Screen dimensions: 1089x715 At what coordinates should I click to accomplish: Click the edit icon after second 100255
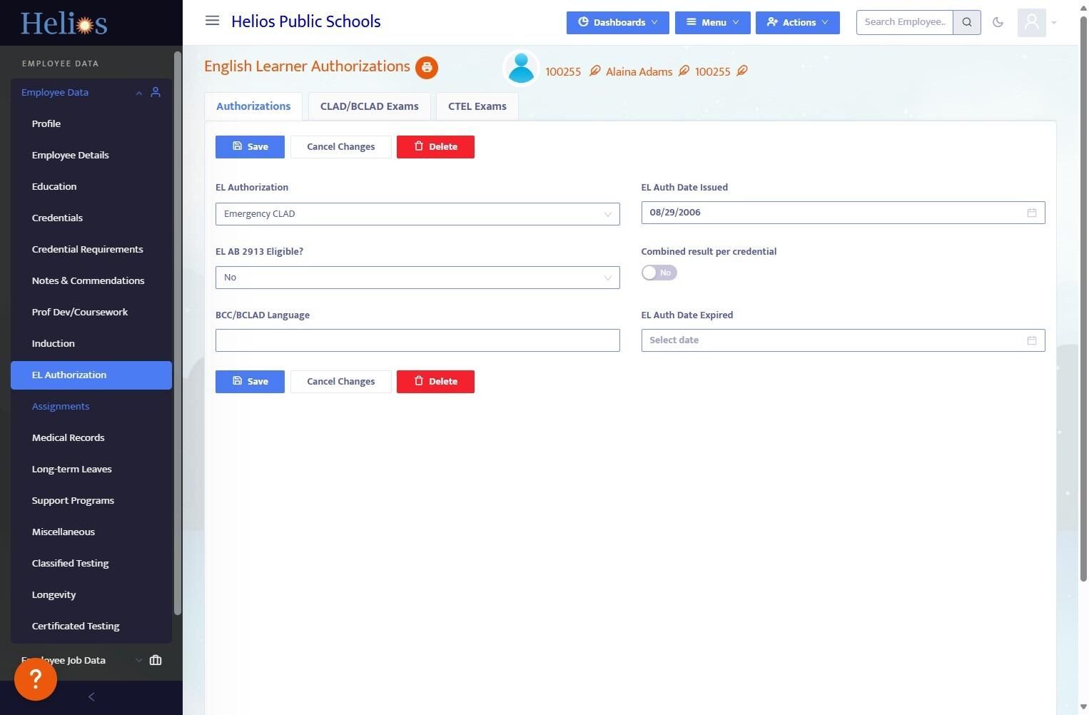[742, 71]
